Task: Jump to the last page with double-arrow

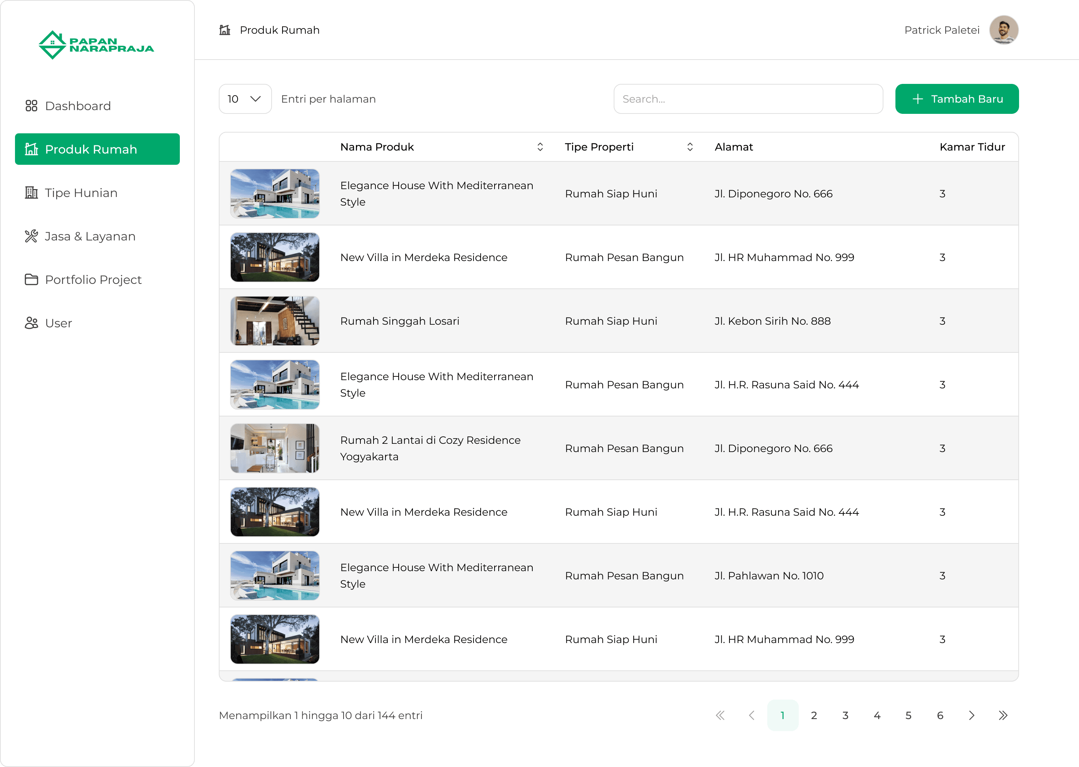Action: [x=1003, y=716]
